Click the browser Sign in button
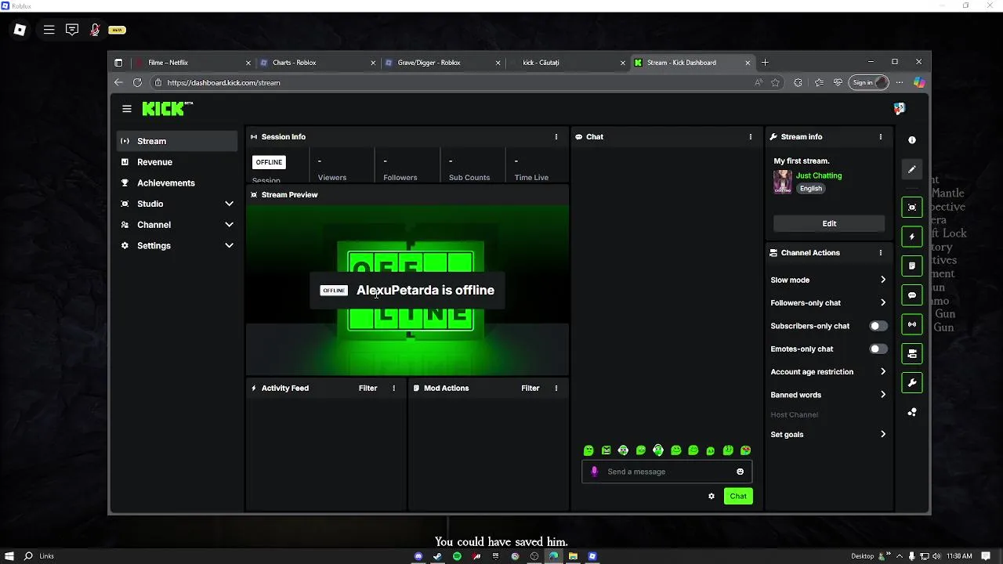The image size is (1003, 564). point(868,82)
